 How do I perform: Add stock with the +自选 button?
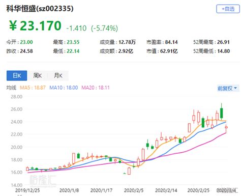(x=228, y=9)
